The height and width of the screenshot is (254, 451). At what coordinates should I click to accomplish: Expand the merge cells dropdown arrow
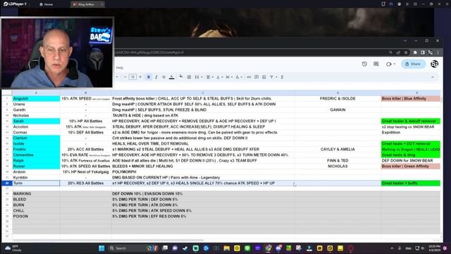pyautogui.click(x=202, y=77)
